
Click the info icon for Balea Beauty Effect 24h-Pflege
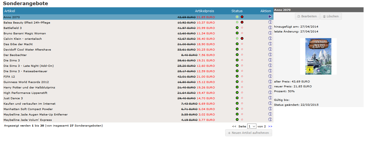[x=270, y=22]
